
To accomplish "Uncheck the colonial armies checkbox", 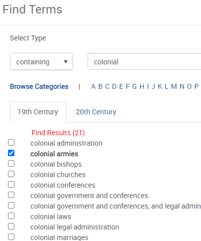I will click(11, 153).
